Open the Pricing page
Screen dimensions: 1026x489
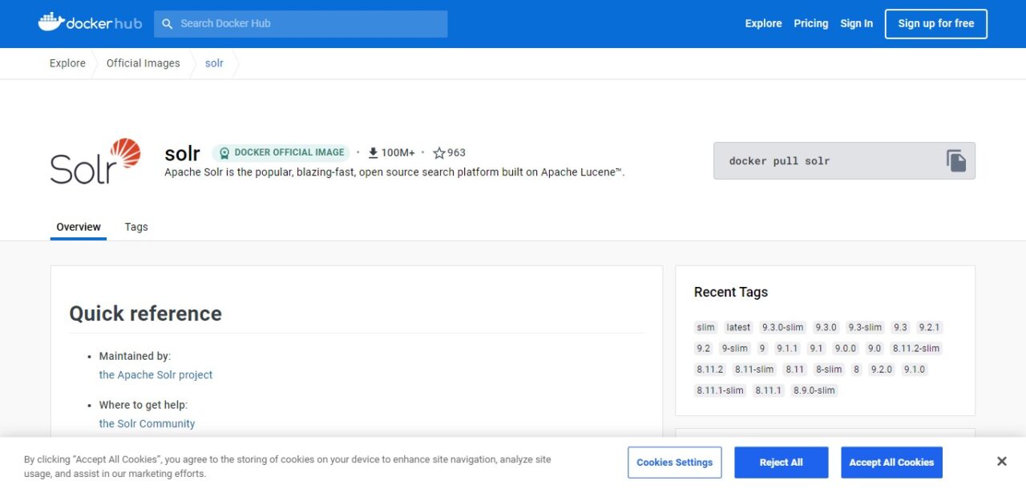810,24
